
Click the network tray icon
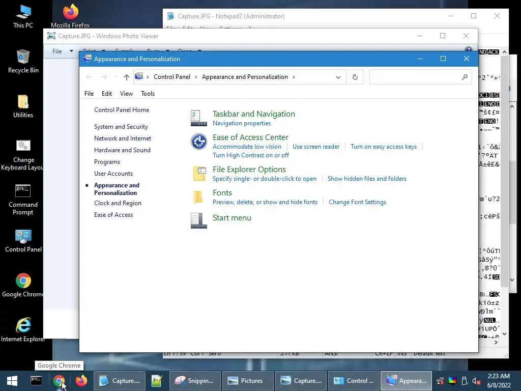440,381
